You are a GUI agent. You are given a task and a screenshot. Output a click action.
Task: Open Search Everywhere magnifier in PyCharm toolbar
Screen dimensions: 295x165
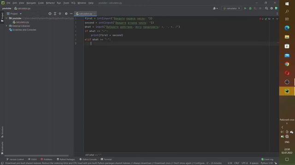pyautogui.click(x=266, y=8)
